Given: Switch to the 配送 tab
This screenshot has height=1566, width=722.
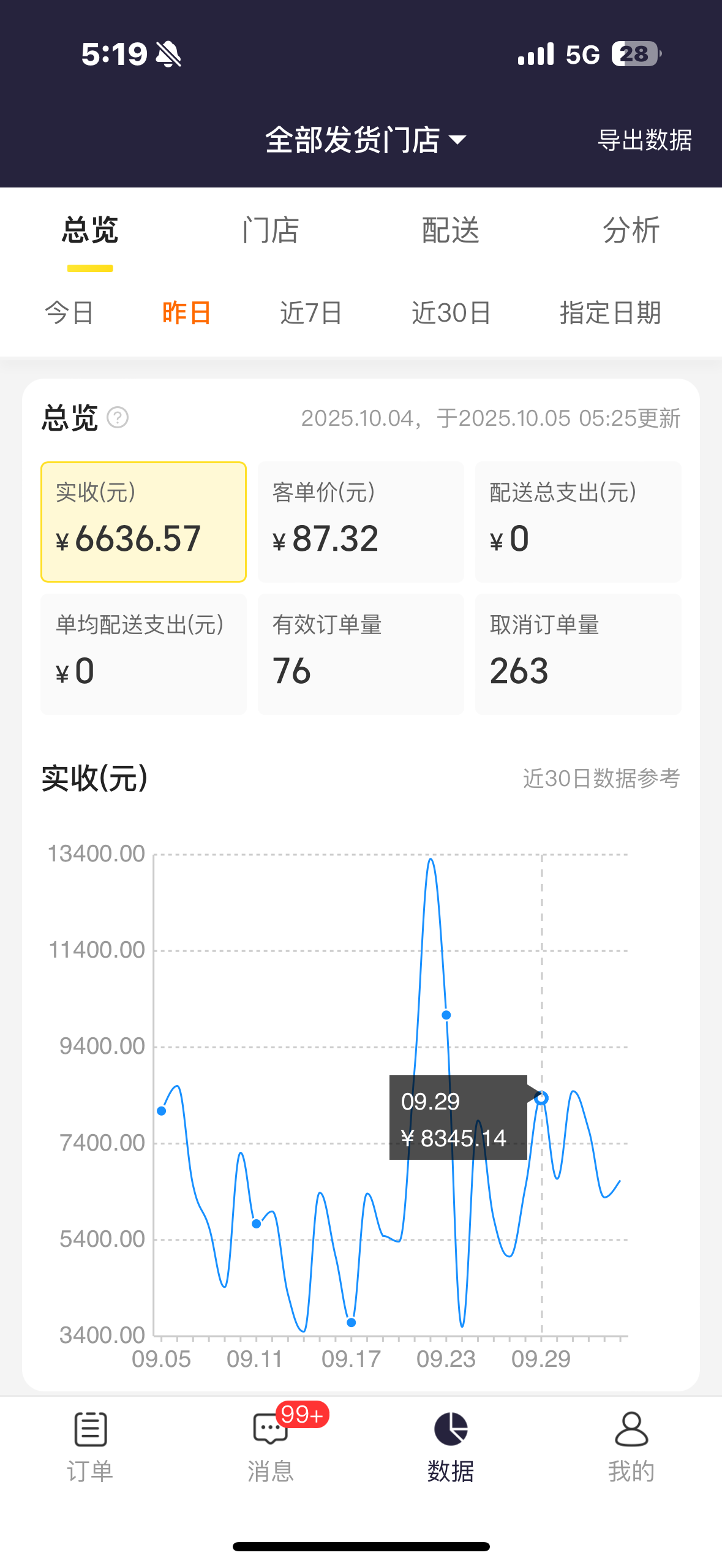Looking at the screenshot, I should [x=451, y=230].
